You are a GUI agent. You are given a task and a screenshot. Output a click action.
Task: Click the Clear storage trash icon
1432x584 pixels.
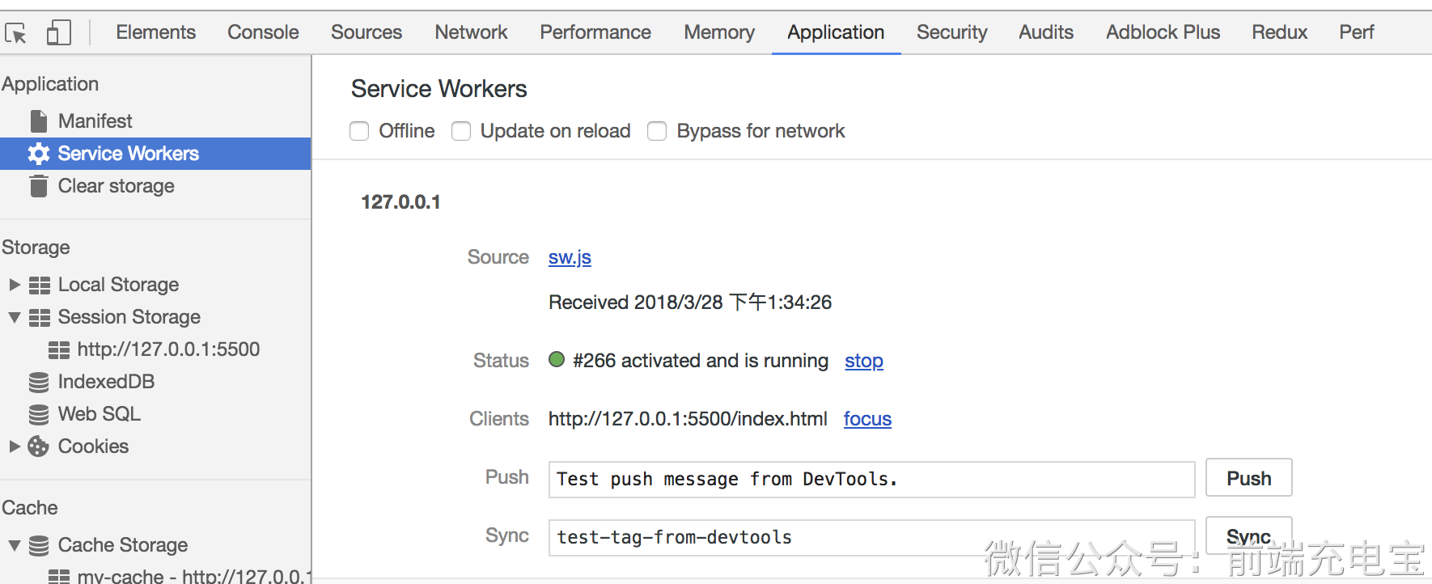tap(39, 186)
